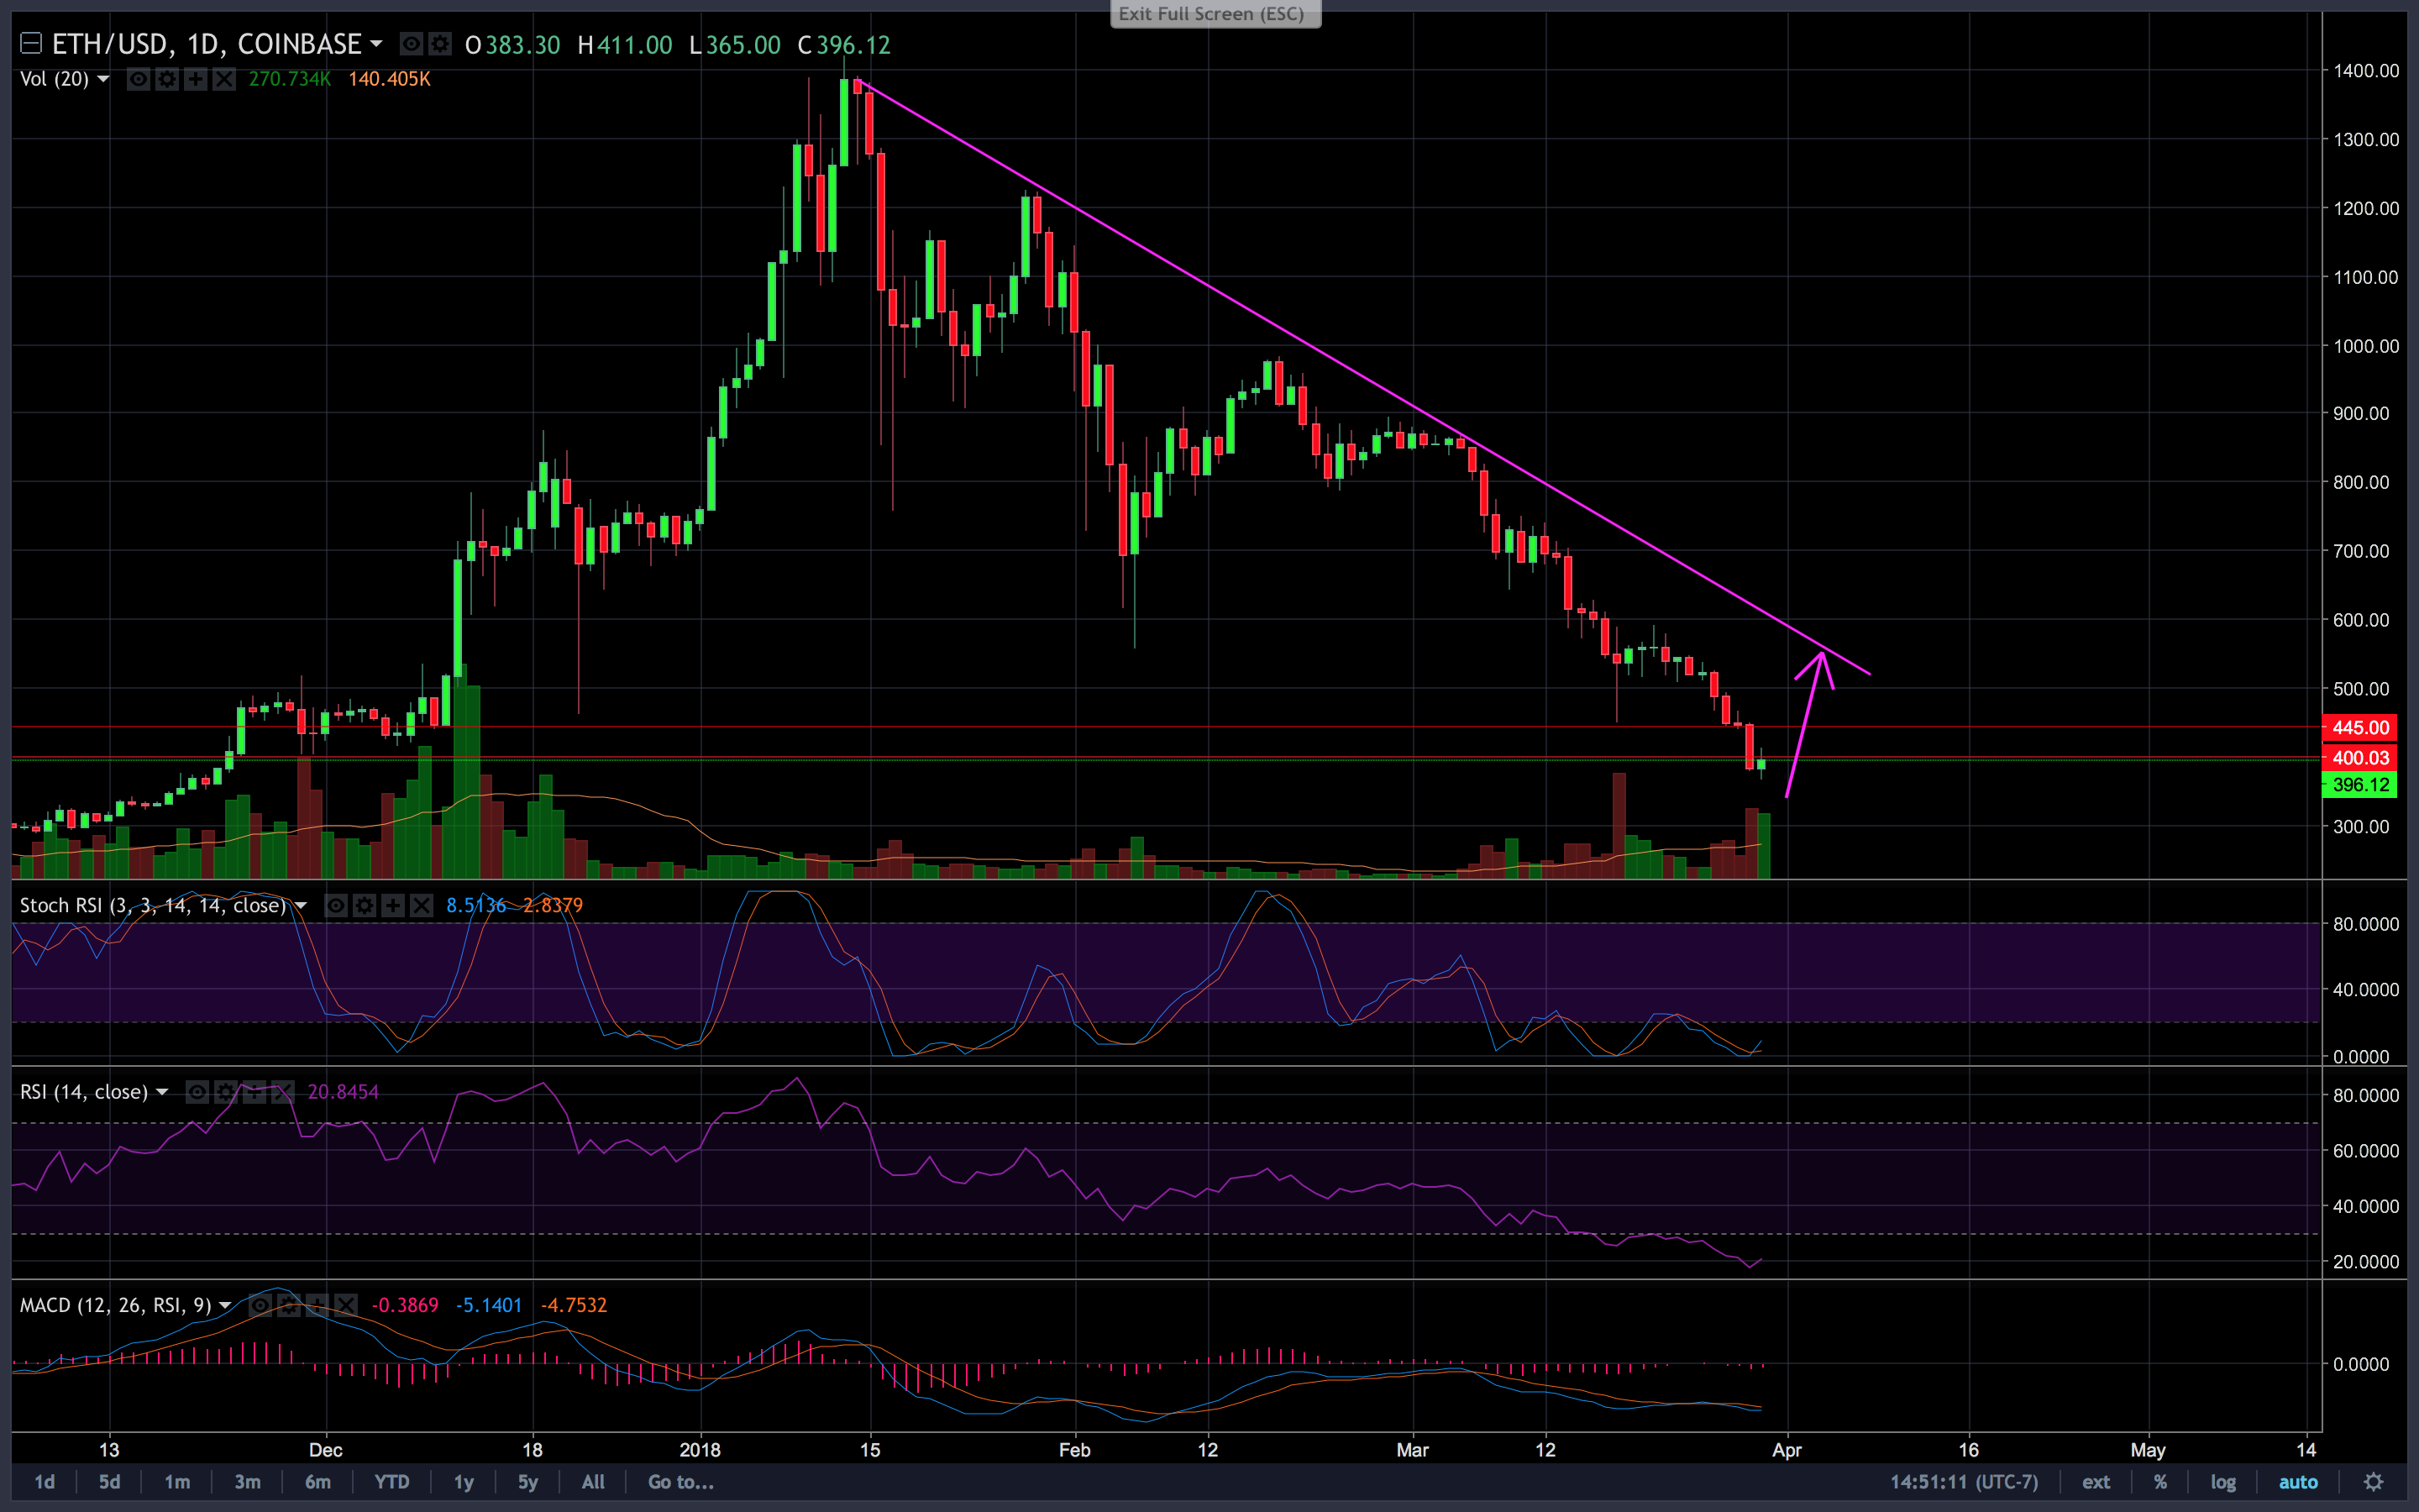Click the Low value 365.00
This screenshot has width=2419, height=1512.
[743, 45]
